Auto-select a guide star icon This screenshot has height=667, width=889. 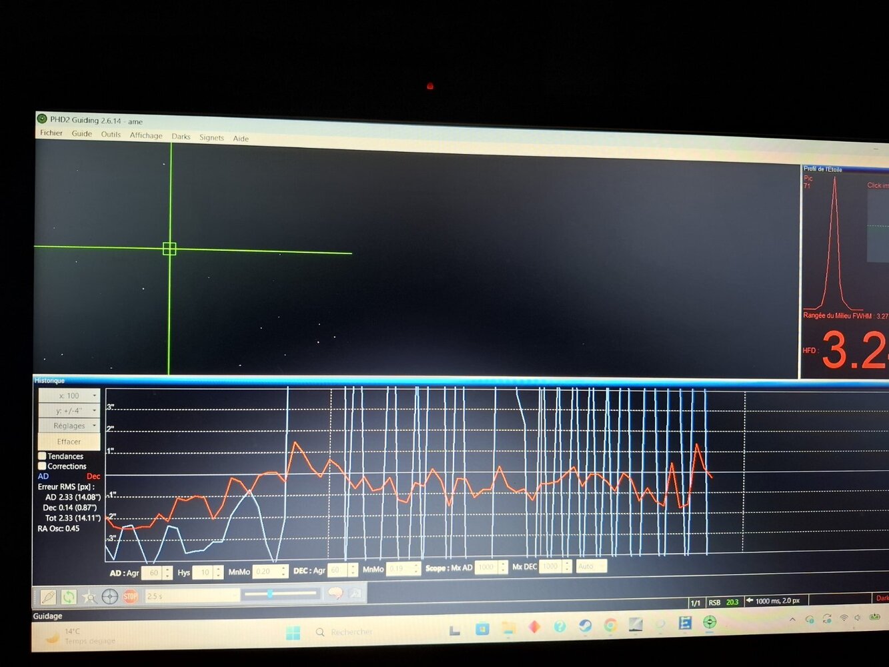click(x=89, y=596)
